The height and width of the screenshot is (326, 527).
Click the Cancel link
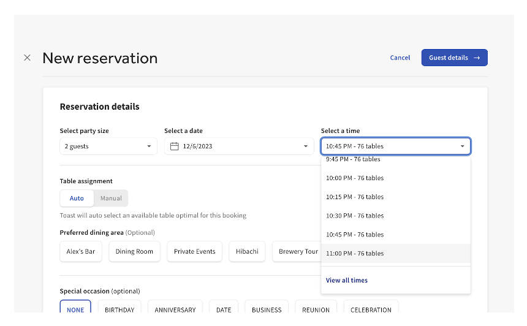[400, 58]
